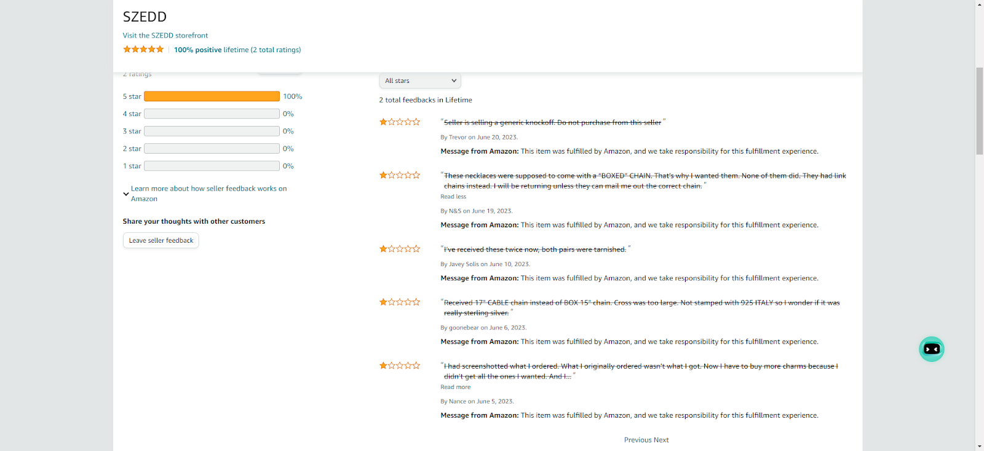Click the 2 star label
984x451 pixels.
[x=132, y=149]
